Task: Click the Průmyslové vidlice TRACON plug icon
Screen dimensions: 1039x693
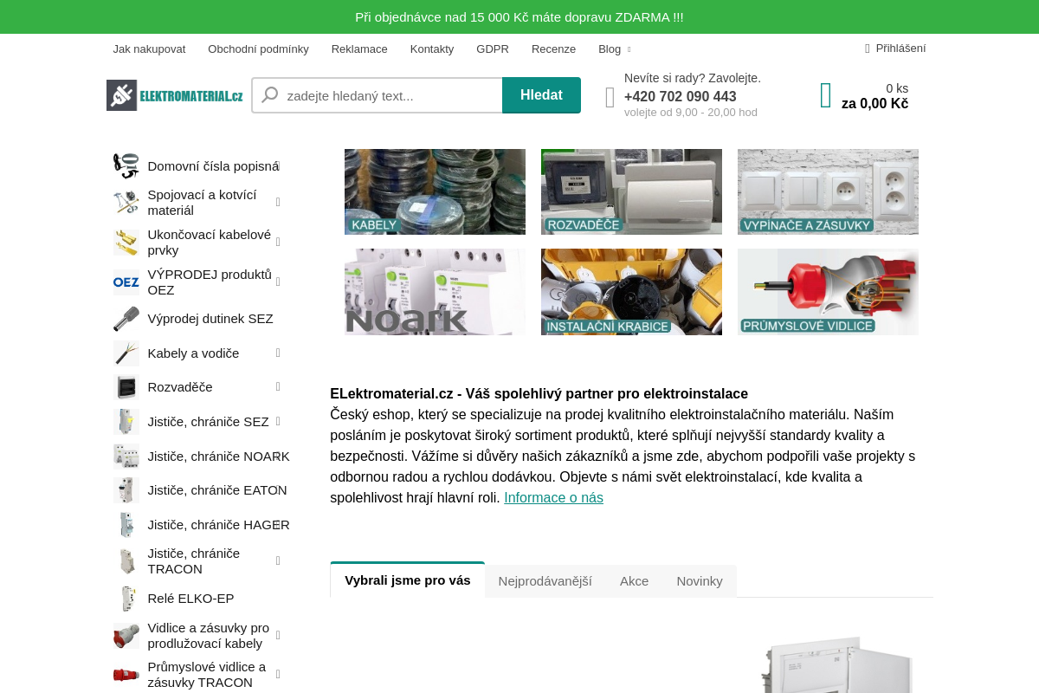Action: tap(126, 675)
